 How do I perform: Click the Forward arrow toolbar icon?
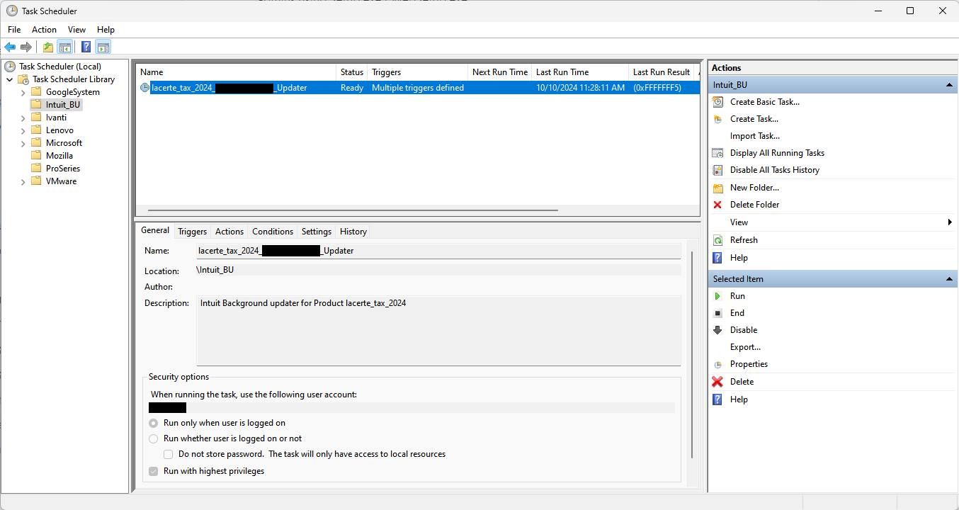coord(26,47)
